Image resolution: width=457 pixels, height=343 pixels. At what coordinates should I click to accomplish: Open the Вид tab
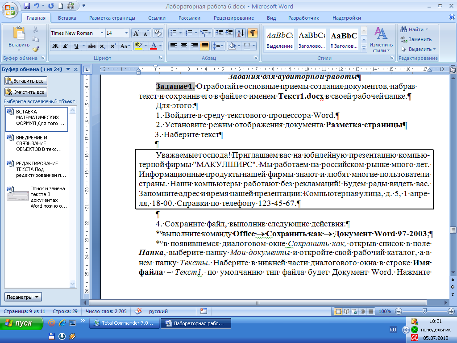pos(271,18)
